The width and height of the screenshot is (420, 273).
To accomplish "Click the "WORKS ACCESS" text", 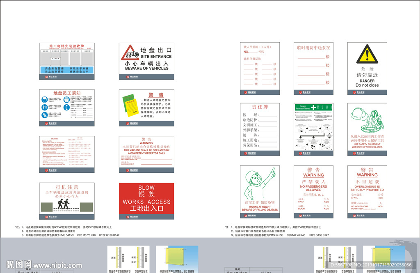I will (146, 202).
